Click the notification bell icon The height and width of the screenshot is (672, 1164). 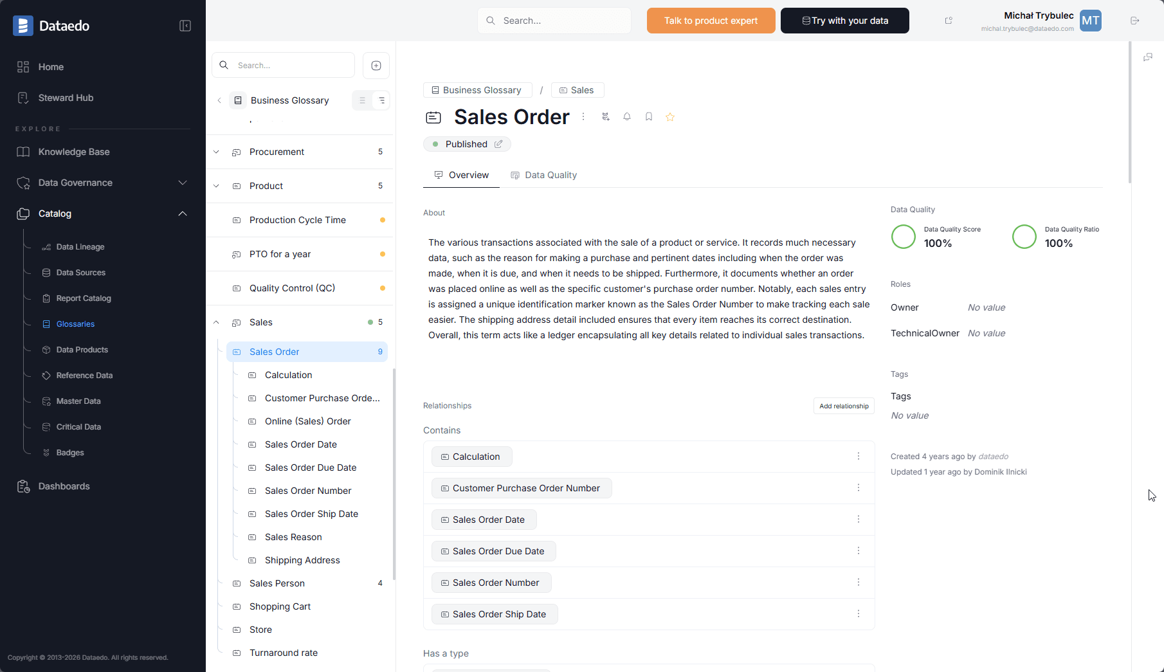[x=627, y=116]
